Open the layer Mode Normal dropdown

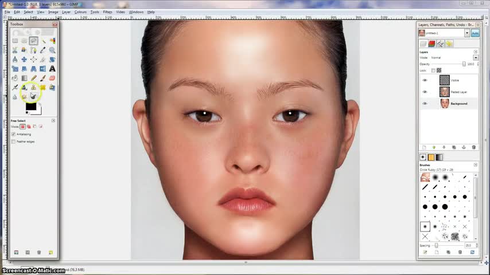(476, 58)
